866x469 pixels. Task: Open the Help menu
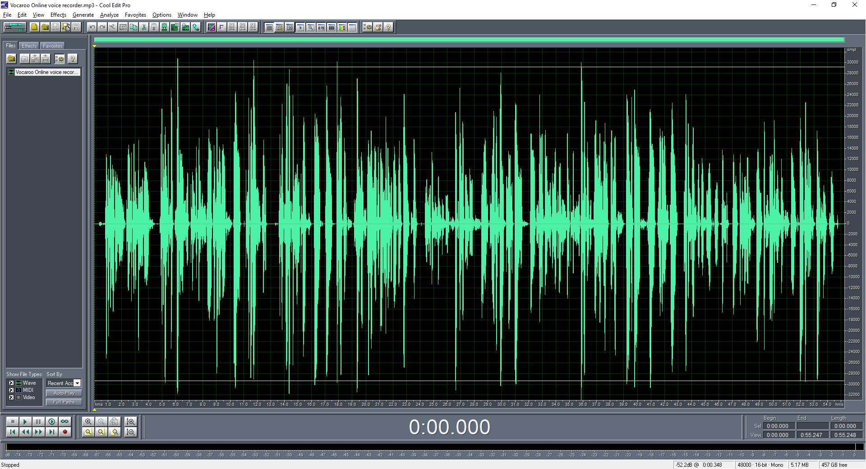209,15
